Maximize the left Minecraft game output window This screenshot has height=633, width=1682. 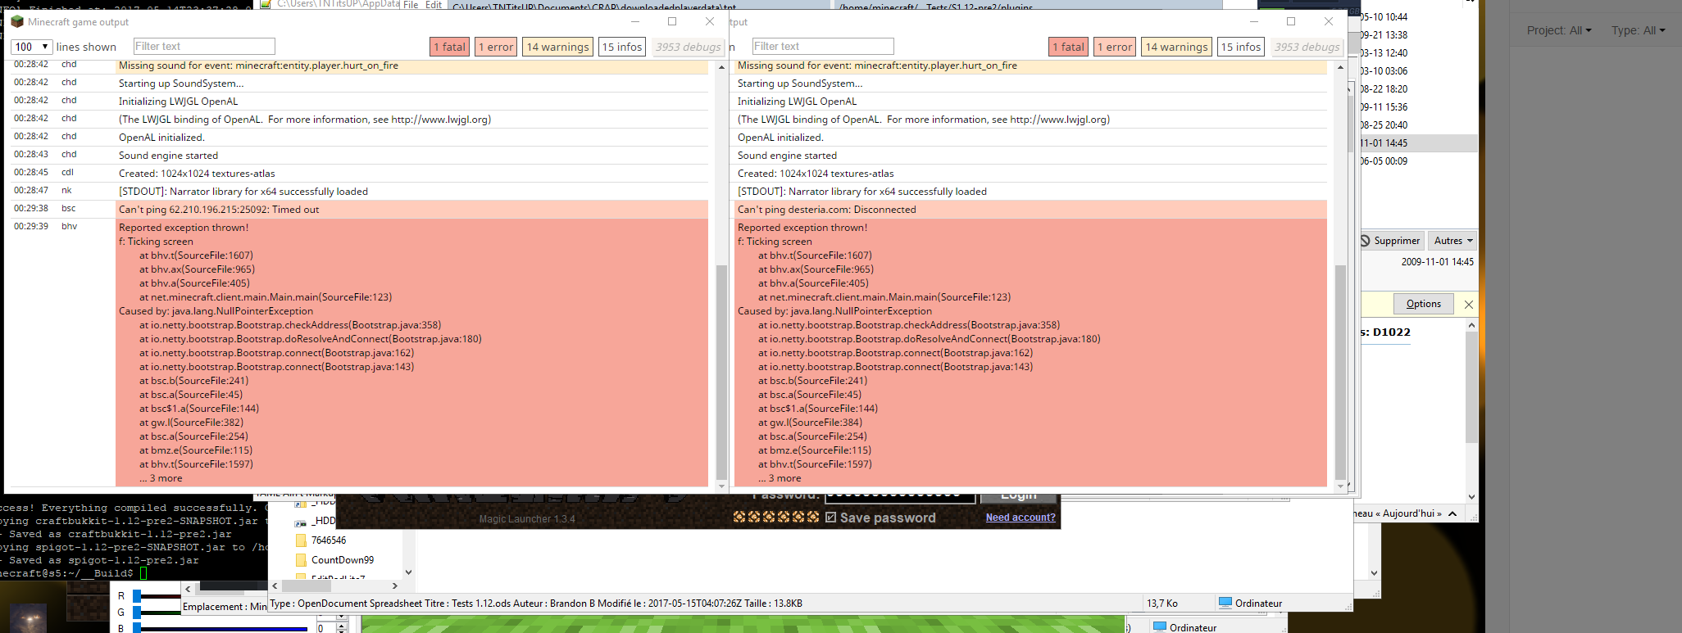pyautogui.click(x=672, y=22)
